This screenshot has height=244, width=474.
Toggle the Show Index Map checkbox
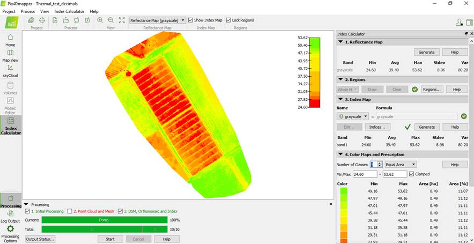pyautogui.click(x=190, y=20)
